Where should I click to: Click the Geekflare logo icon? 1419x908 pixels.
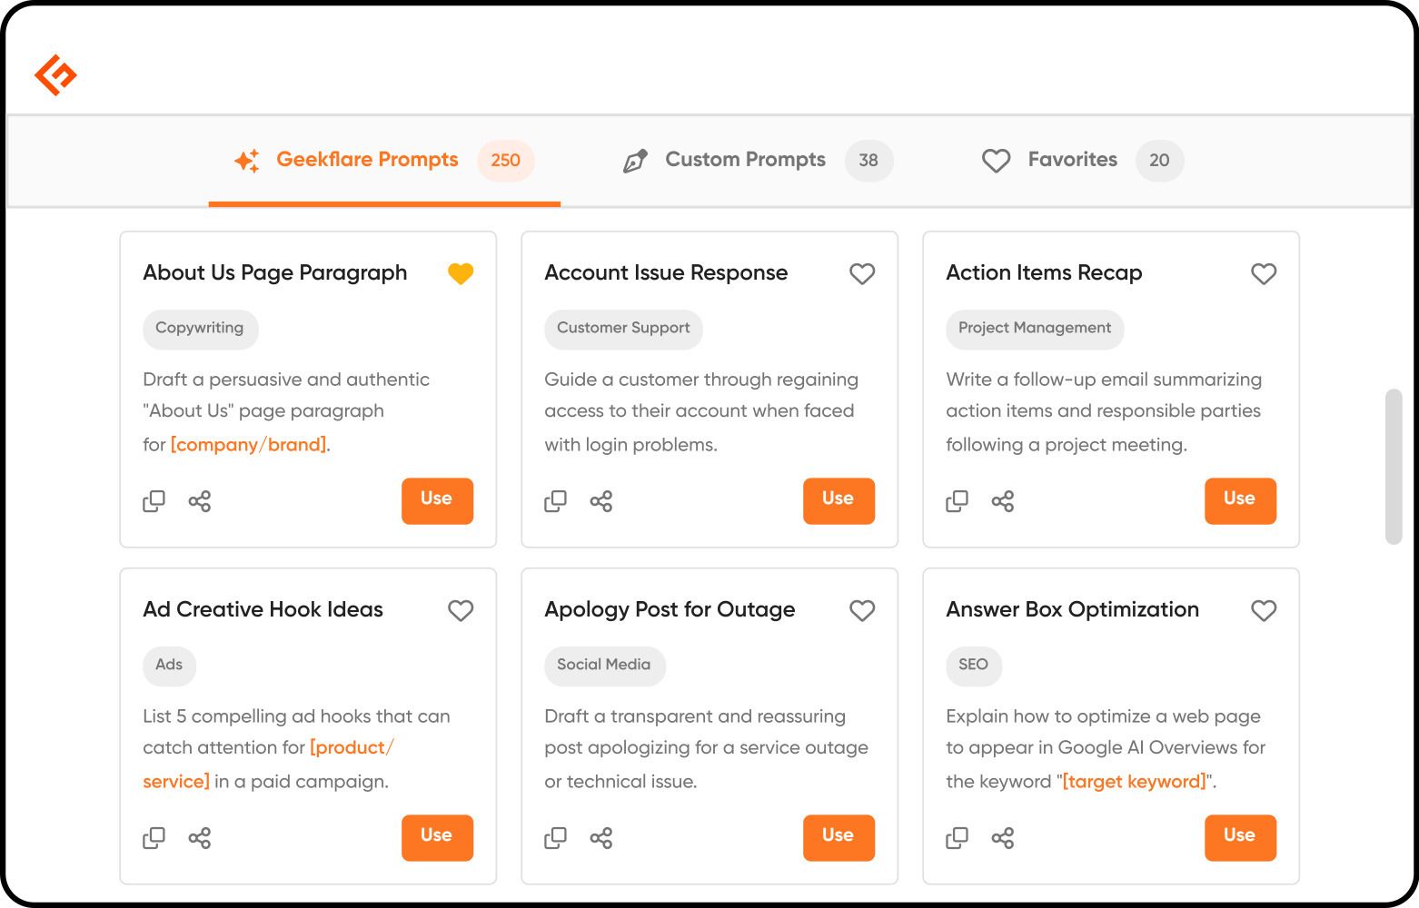[x=55, y=74]
